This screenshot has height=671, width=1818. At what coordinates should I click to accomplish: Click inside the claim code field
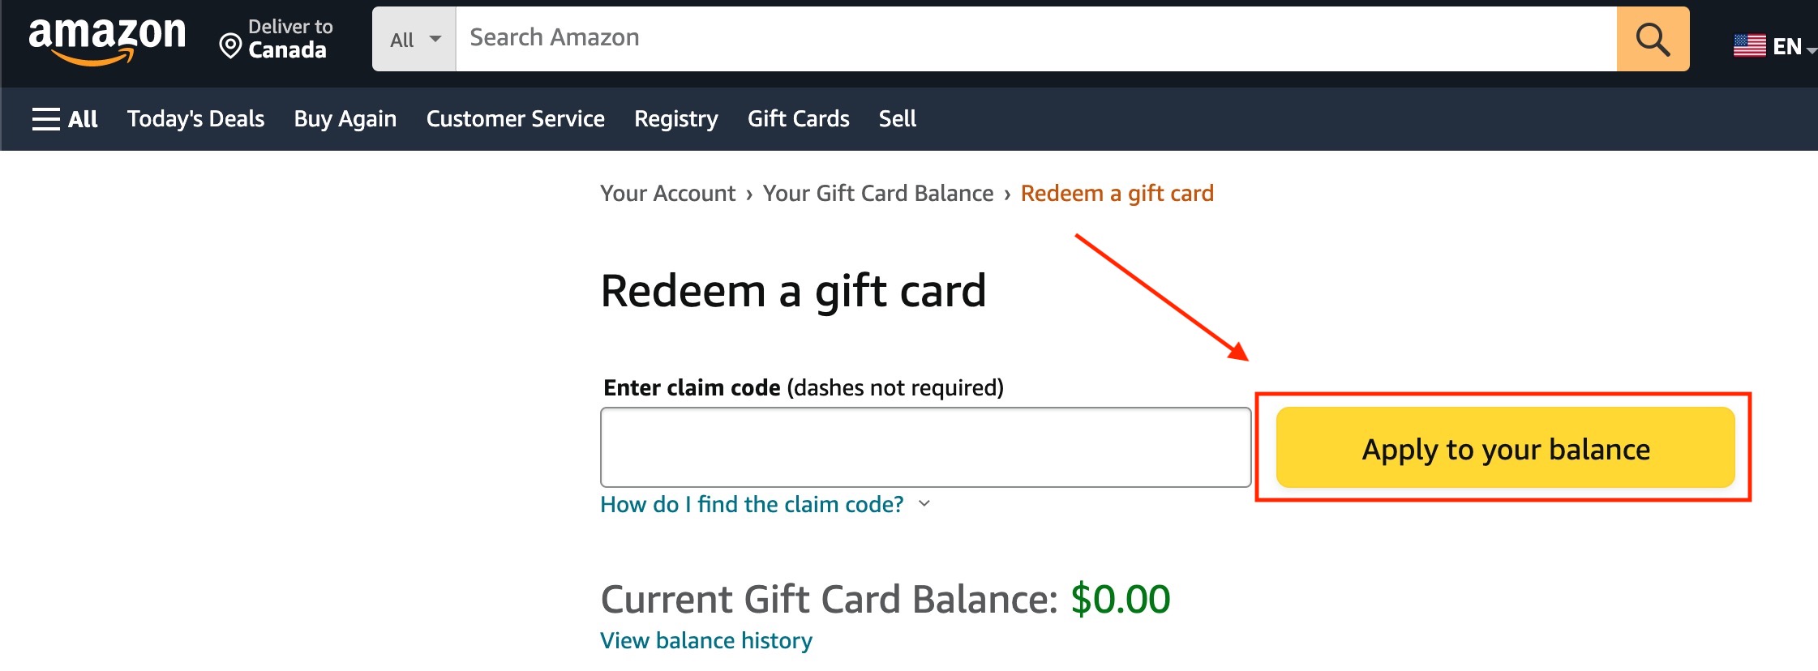(926, 447)
